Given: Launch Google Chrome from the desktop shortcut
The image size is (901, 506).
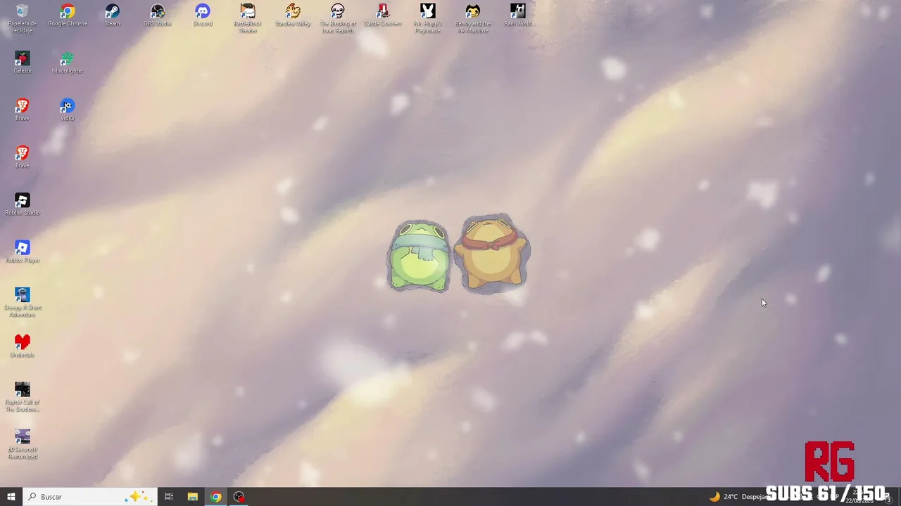Looking at the screenshot, I should [x=68, y=15].
